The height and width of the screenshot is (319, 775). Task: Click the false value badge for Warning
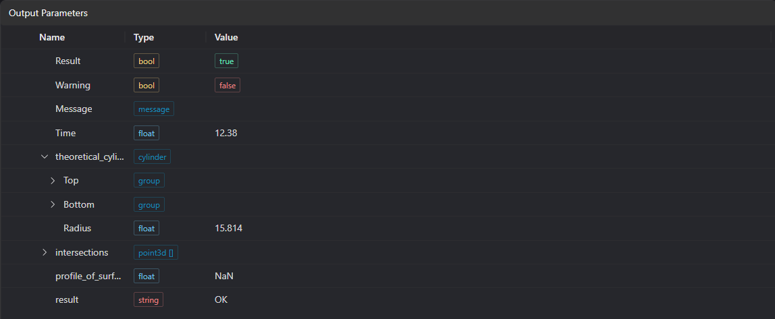click(x=228, y=85)
